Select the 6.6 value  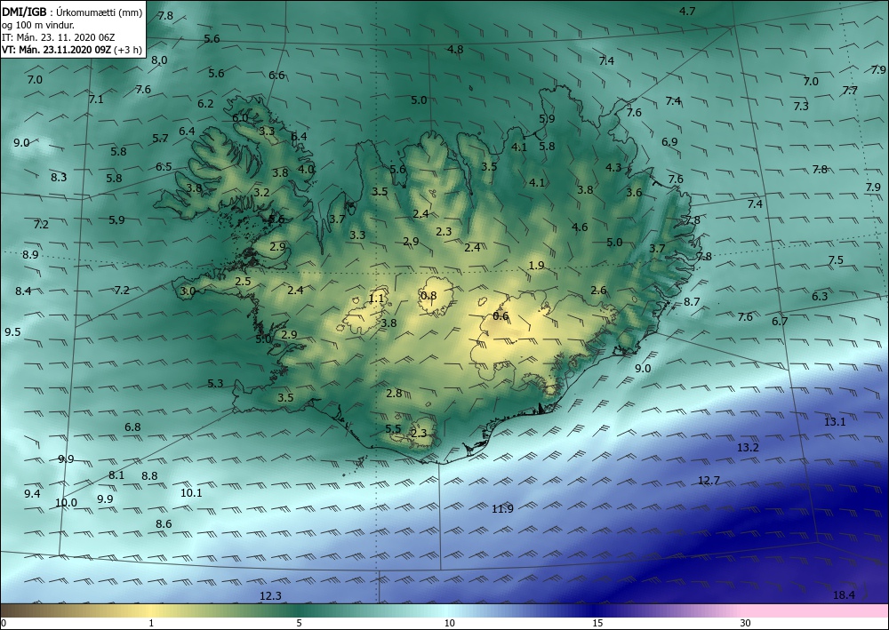coord(276,76)
